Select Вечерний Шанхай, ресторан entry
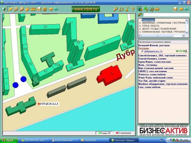This screenshot has height=143, width=191. tap(154, 45)
